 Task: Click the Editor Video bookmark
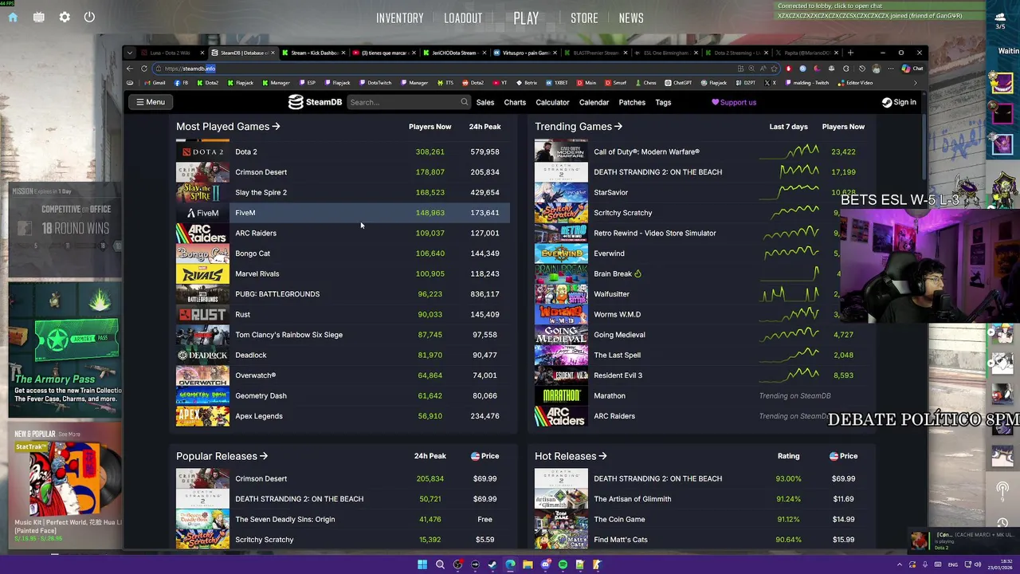(x=854, y=83)
